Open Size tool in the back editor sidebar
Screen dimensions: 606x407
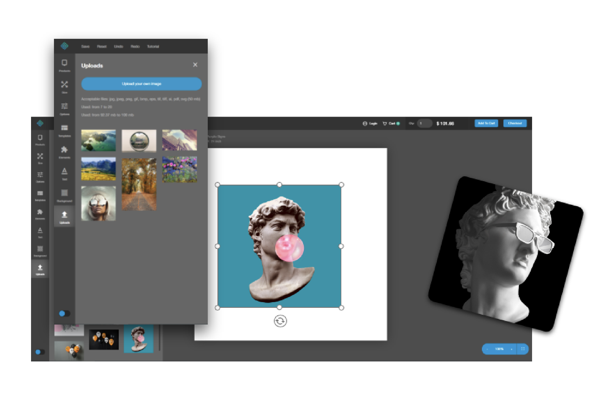point(40,158)
